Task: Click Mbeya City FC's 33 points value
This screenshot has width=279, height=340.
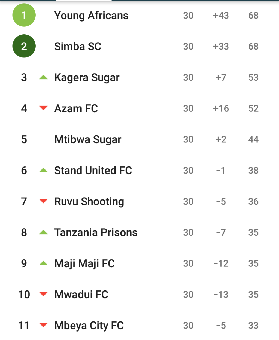Action: tap(253, 325)
